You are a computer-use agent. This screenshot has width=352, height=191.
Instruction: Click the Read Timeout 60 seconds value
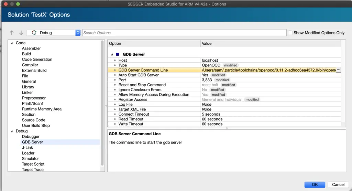tap(212, 119)
